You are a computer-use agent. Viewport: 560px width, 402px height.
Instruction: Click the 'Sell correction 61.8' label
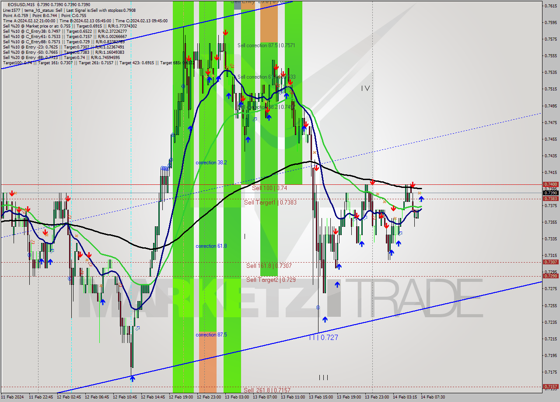pos(266,77)
